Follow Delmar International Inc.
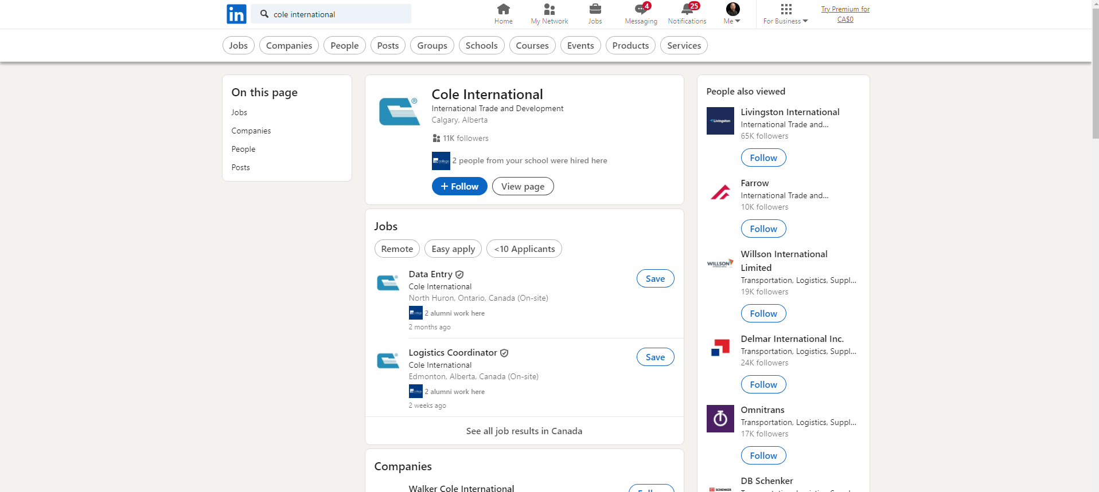1099x492 pixels. click(x=763, y=384)
